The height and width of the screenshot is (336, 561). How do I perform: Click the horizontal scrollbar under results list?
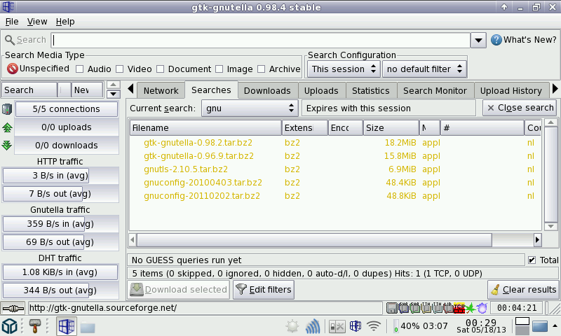tap(316, 239)
